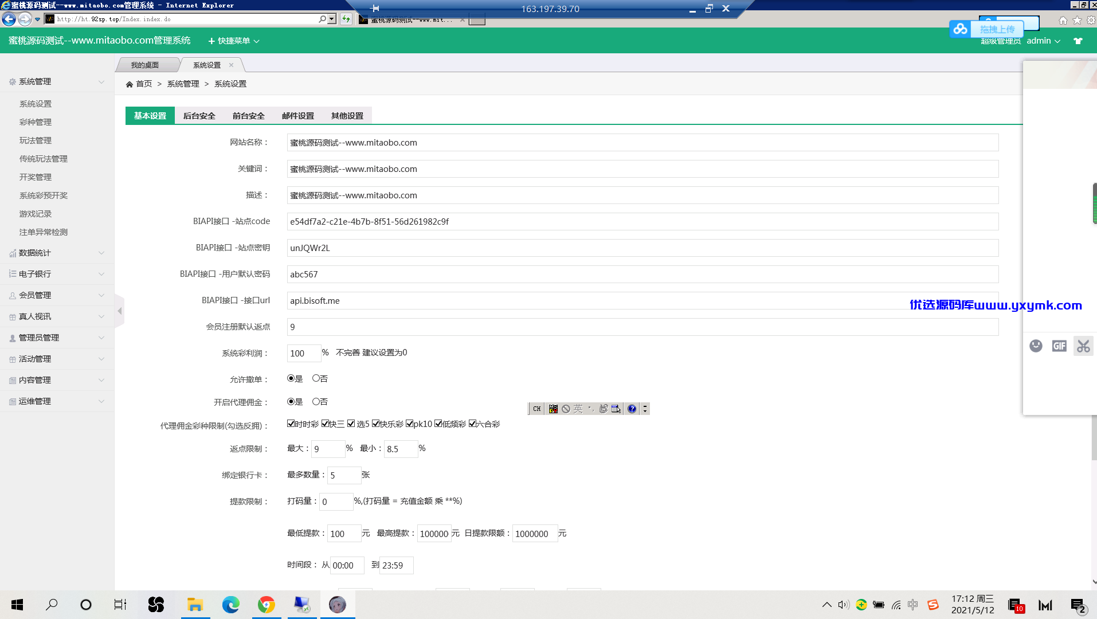Open the notification center icon
Screen dimensions: 1097x619
pyautogui.click(x=1078, y=605)
